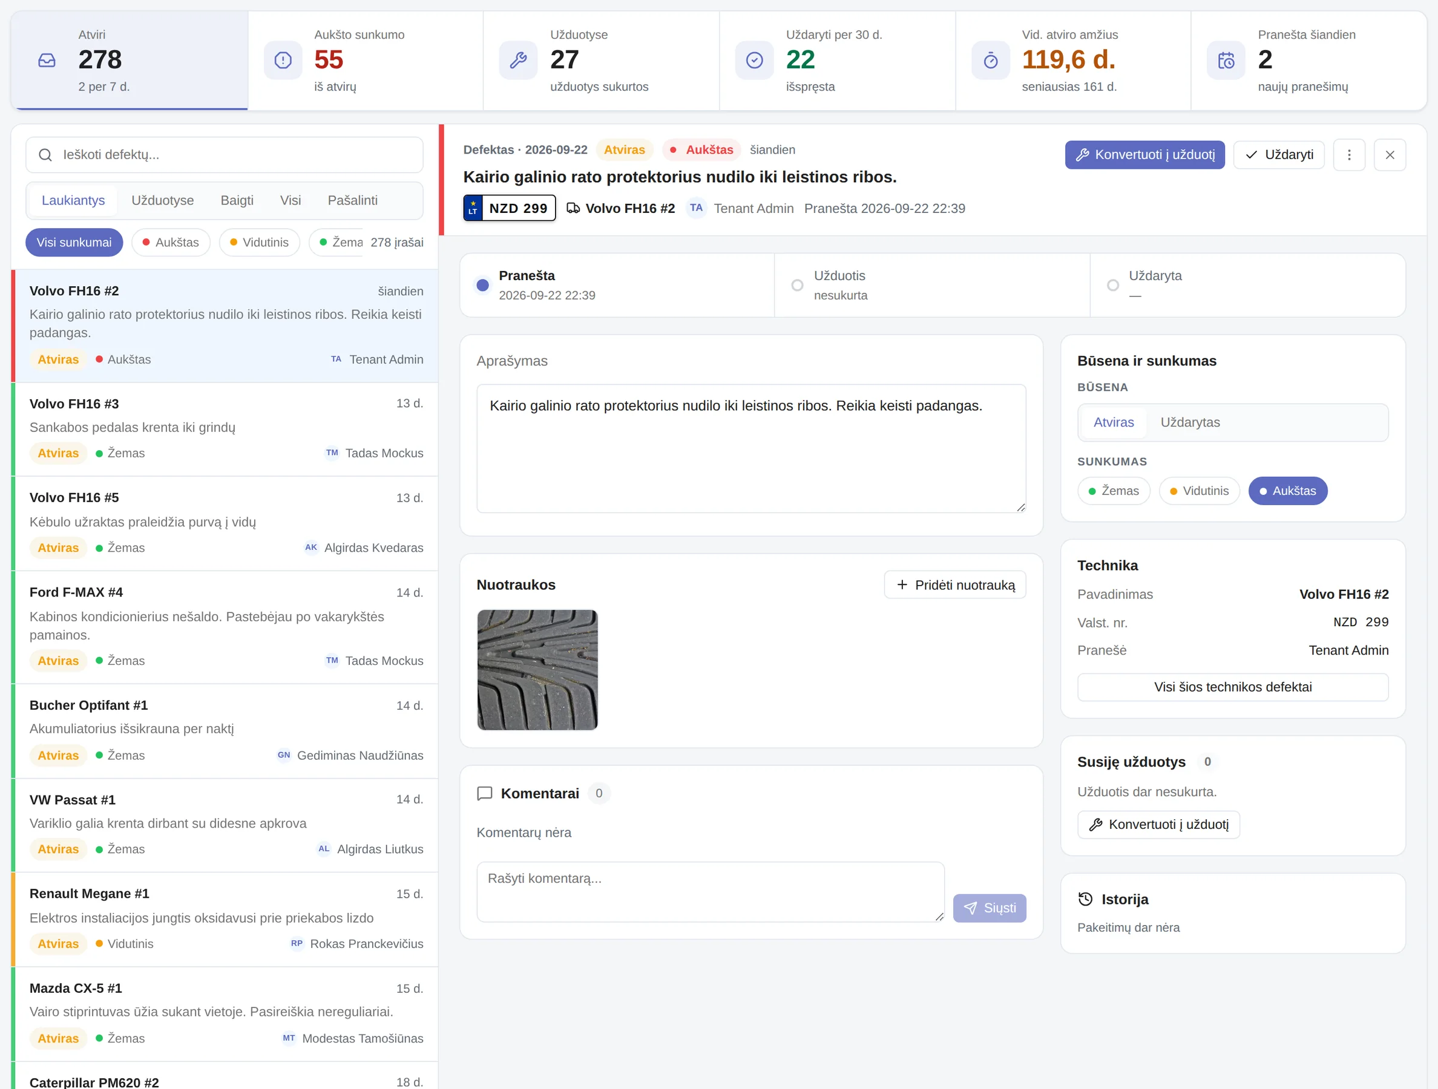Select the Atviri stat card
Viewport: 1438px width, 1089px height.
pyautogui.click(x=130, y=60)
